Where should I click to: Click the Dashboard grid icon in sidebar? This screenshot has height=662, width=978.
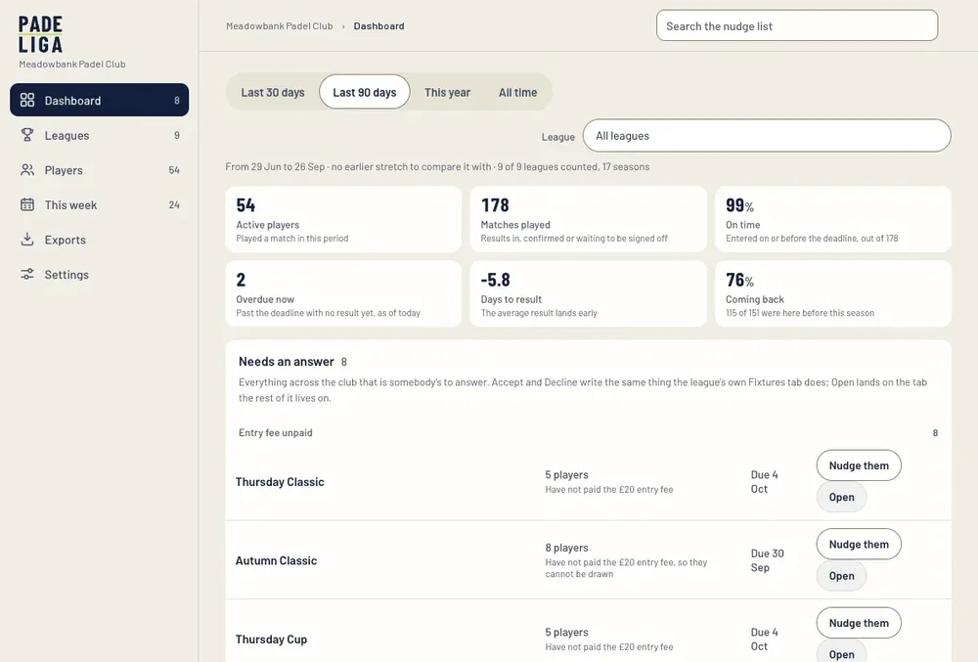pos(27,100)
